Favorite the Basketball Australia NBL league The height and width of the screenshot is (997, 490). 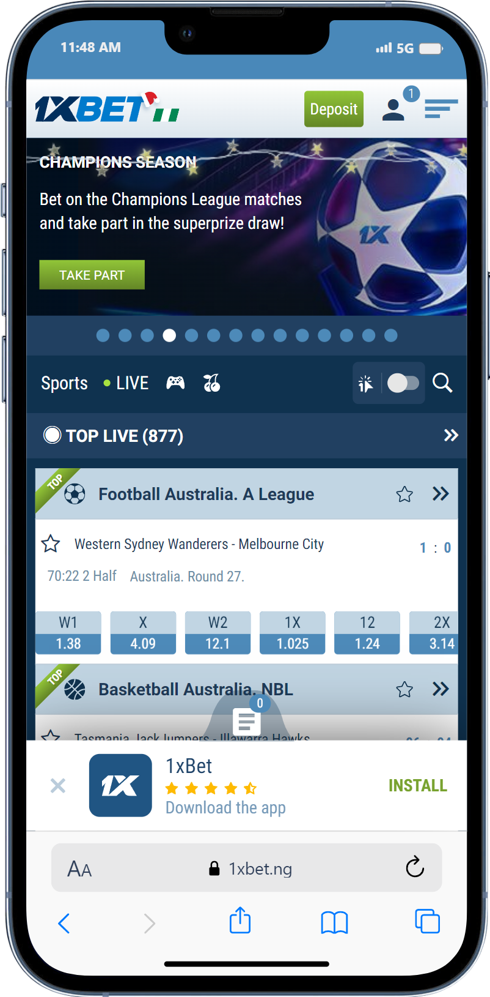[x=404, y=690]
